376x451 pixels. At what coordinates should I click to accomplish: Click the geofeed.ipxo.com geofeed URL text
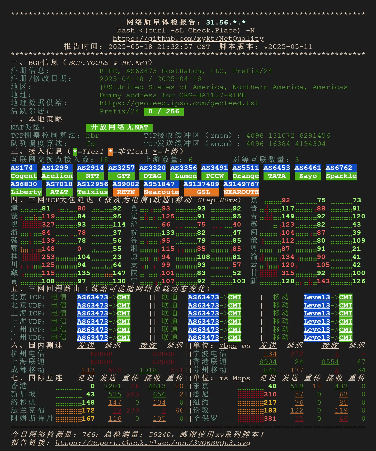[x=179, y=103]
